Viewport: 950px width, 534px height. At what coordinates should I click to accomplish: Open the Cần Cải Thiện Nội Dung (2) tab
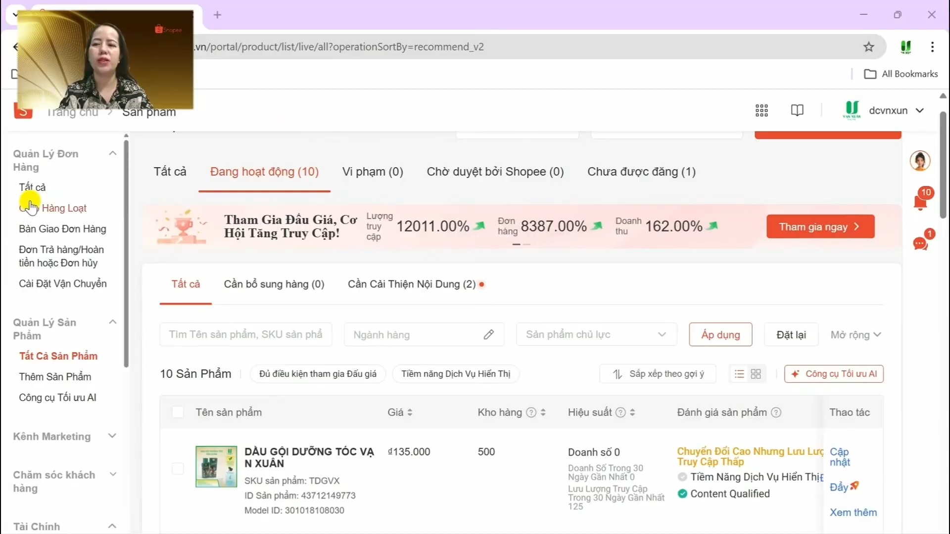[x=412, y=284]
